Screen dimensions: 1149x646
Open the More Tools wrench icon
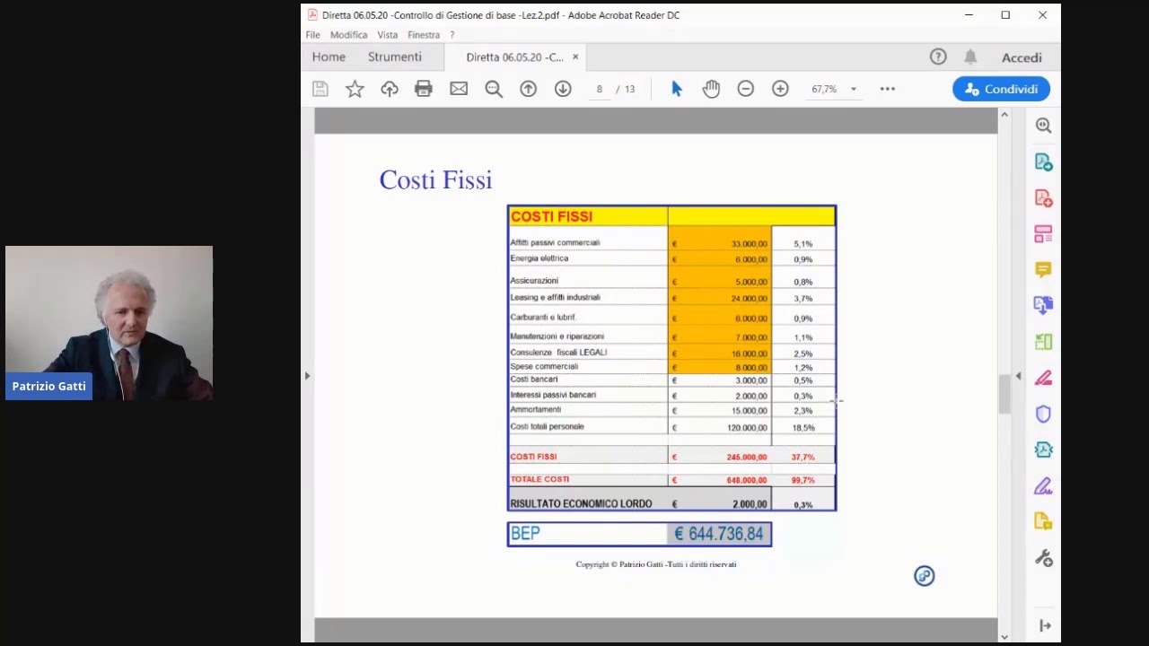pyautogui.click(x=1043, y=558)
